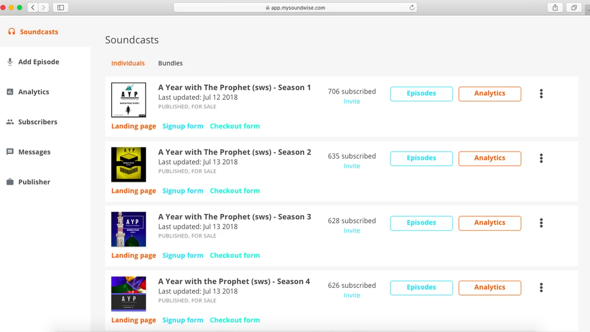
Task: Toggle the Safari sidebar button
Action: pos(60,7)
